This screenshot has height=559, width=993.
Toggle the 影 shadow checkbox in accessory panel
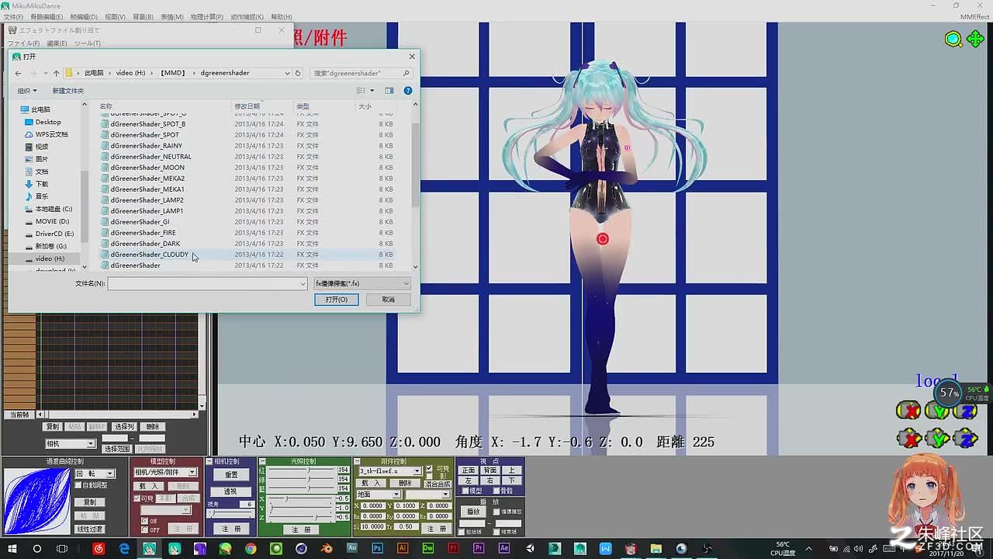pyautogui.click(x=429, y=476)
